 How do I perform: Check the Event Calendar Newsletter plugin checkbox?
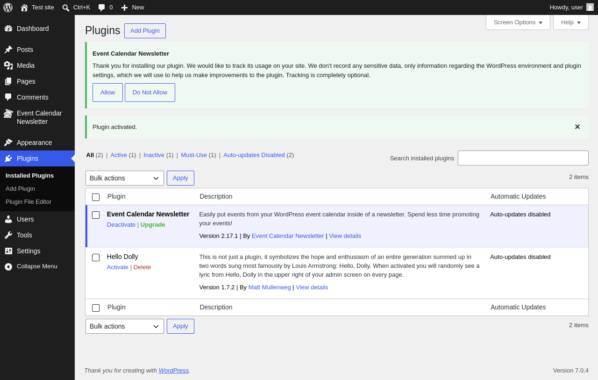click(x=96, y=215)
